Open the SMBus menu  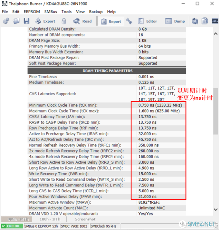coord(51,12)
